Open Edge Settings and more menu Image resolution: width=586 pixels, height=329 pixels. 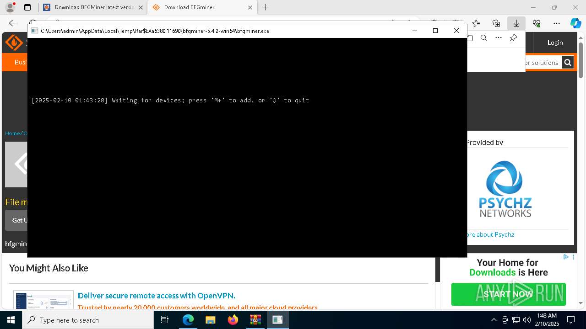click(557, 23)
